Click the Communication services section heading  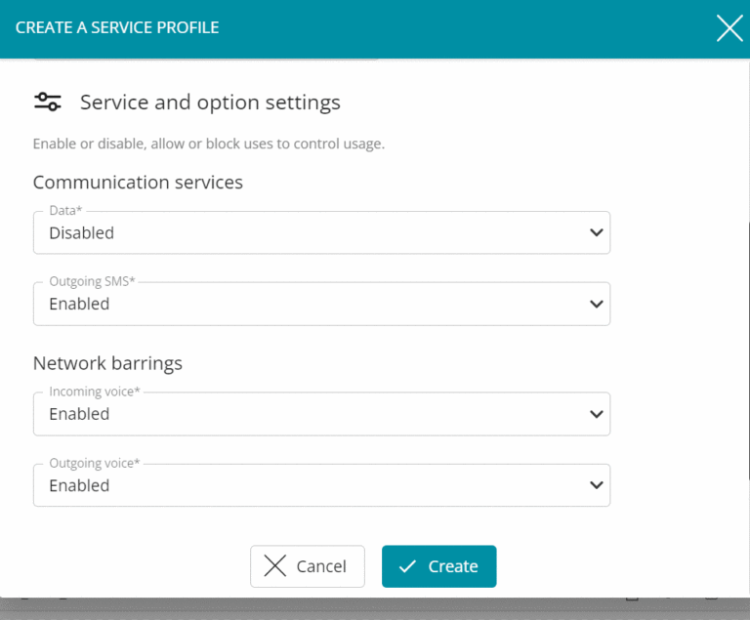138,183
